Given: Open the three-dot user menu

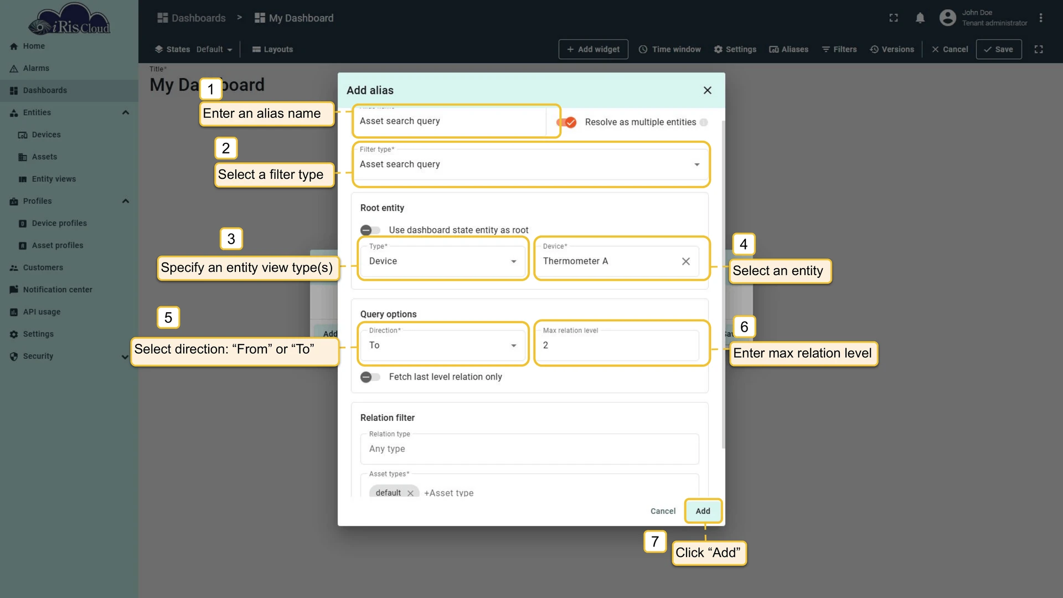Looking at the screenshot, I should pyautogui.click(x=1040, y=18).
